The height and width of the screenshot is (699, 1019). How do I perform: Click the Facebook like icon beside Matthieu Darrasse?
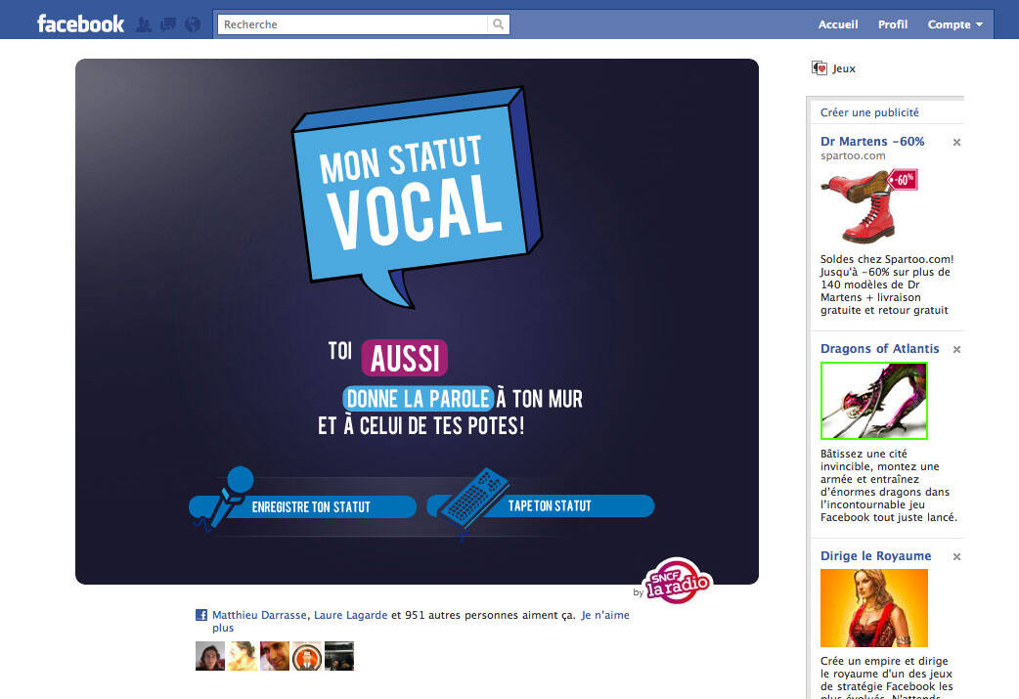tap(201, 615)
